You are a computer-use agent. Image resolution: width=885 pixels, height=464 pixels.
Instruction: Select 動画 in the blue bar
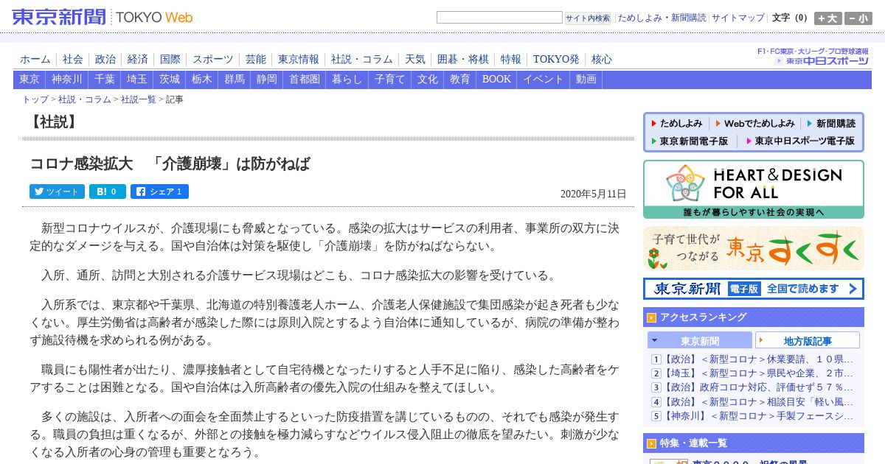click(x=586, y=80)
